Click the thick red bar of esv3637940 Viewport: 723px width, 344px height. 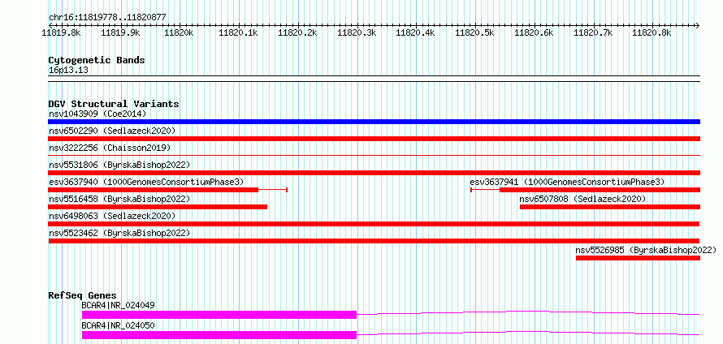tap(153, 190)
